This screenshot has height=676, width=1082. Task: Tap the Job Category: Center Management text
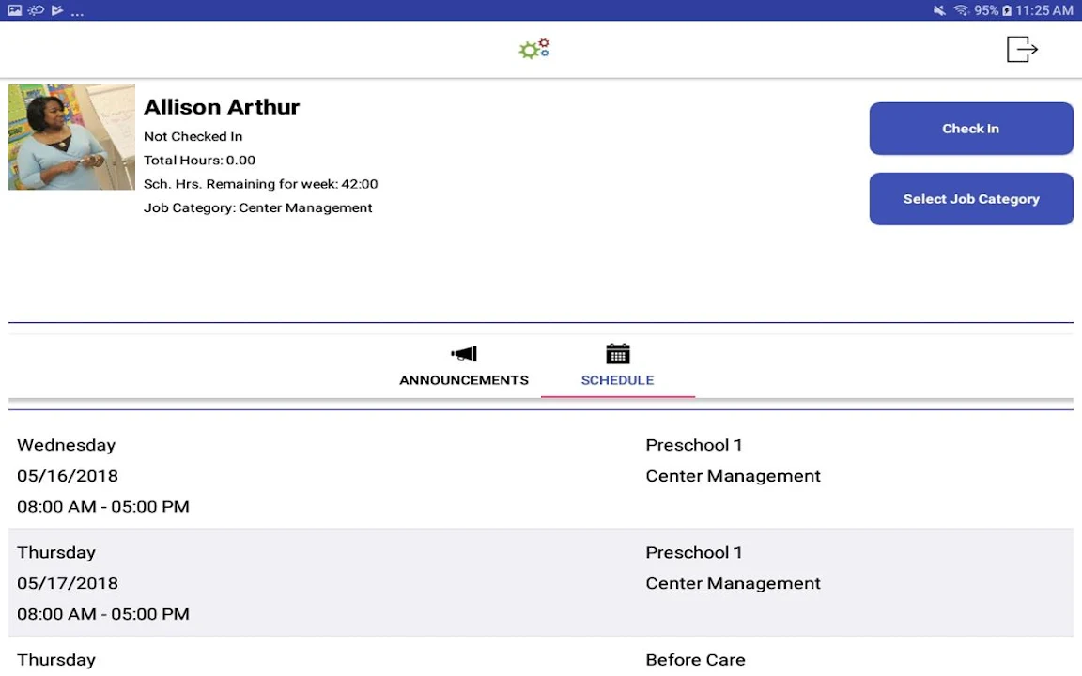point(258,208)
